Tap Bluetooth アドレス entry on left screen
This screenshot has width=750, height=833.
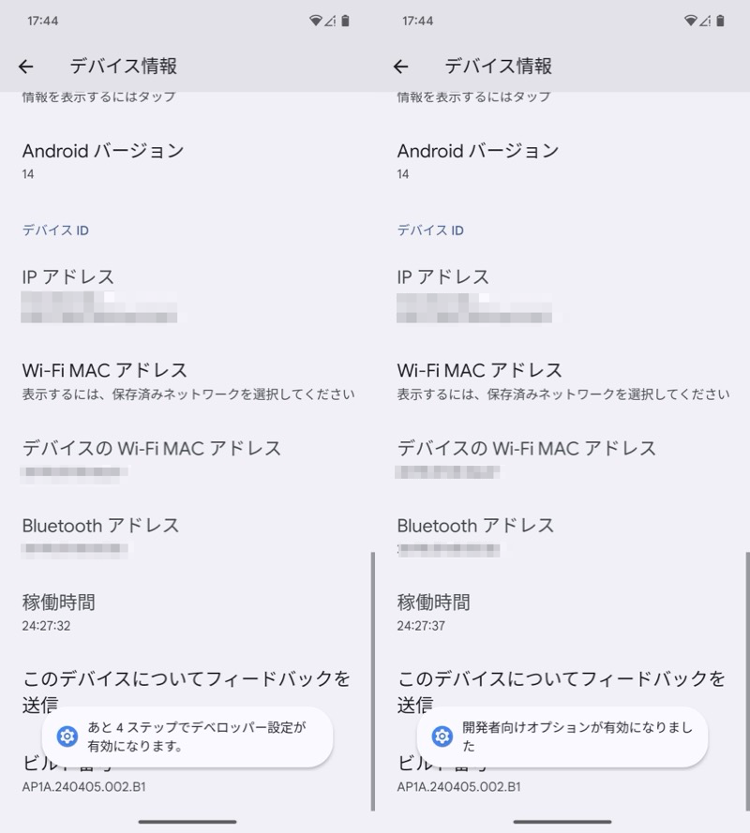tap(100, 535)
